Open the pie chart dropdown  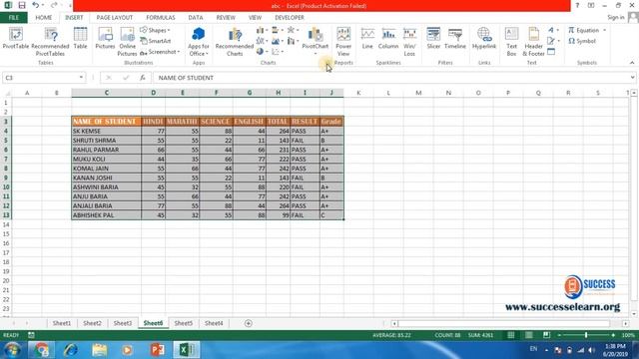(262, 52)
